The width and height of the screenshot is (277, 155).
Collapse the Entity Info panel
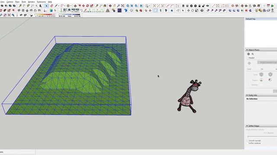point(247,95)
